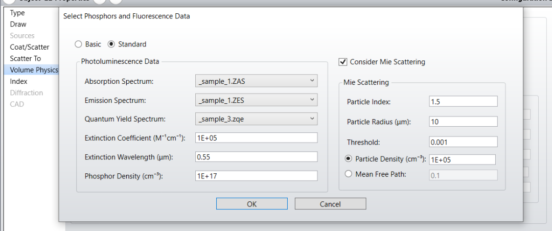Click the Extinction Wavelength field
Screen dimensions: 552x231
click(x=256, y=157)
